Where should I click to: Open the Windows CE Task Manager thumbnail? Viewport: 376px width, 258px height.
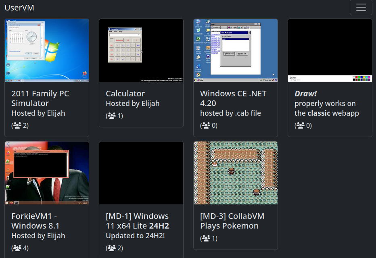236,50
